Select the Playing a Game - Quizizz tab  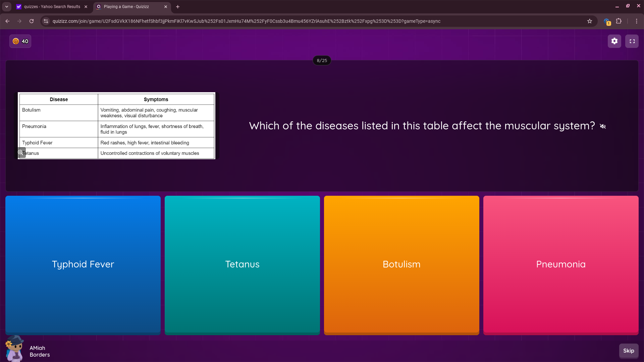point(127,7)
